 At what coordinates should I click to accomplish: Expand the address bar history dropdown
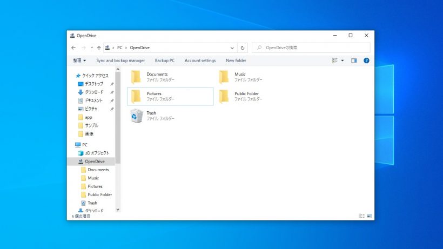click(x=232, y=48)
